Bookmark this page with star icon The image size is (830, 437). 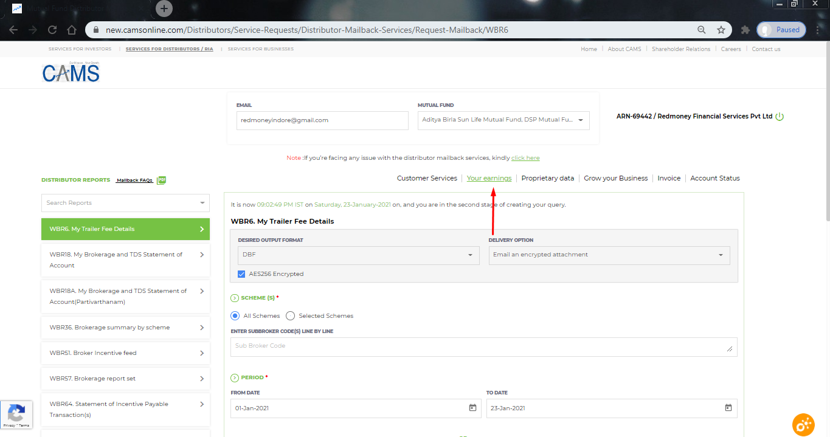tap(721, 30)
